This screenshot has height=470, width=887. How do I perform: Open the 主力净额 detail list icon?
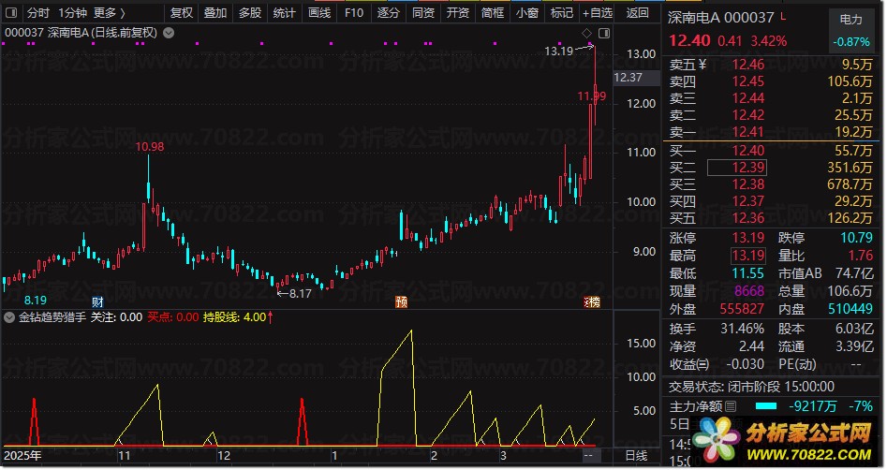click(x=731, y=406)
